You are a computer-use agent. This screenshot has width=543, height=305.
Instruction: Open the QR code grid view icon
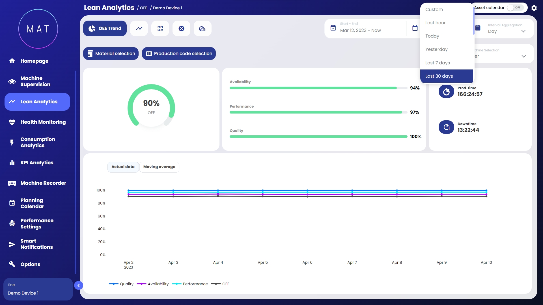pos(160,29)
